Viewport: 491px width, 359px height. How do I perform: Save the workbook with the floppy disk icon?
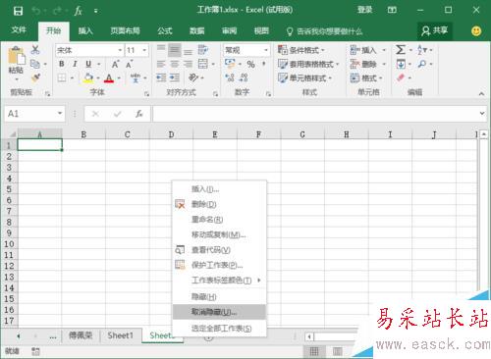(x=18, y=11)
